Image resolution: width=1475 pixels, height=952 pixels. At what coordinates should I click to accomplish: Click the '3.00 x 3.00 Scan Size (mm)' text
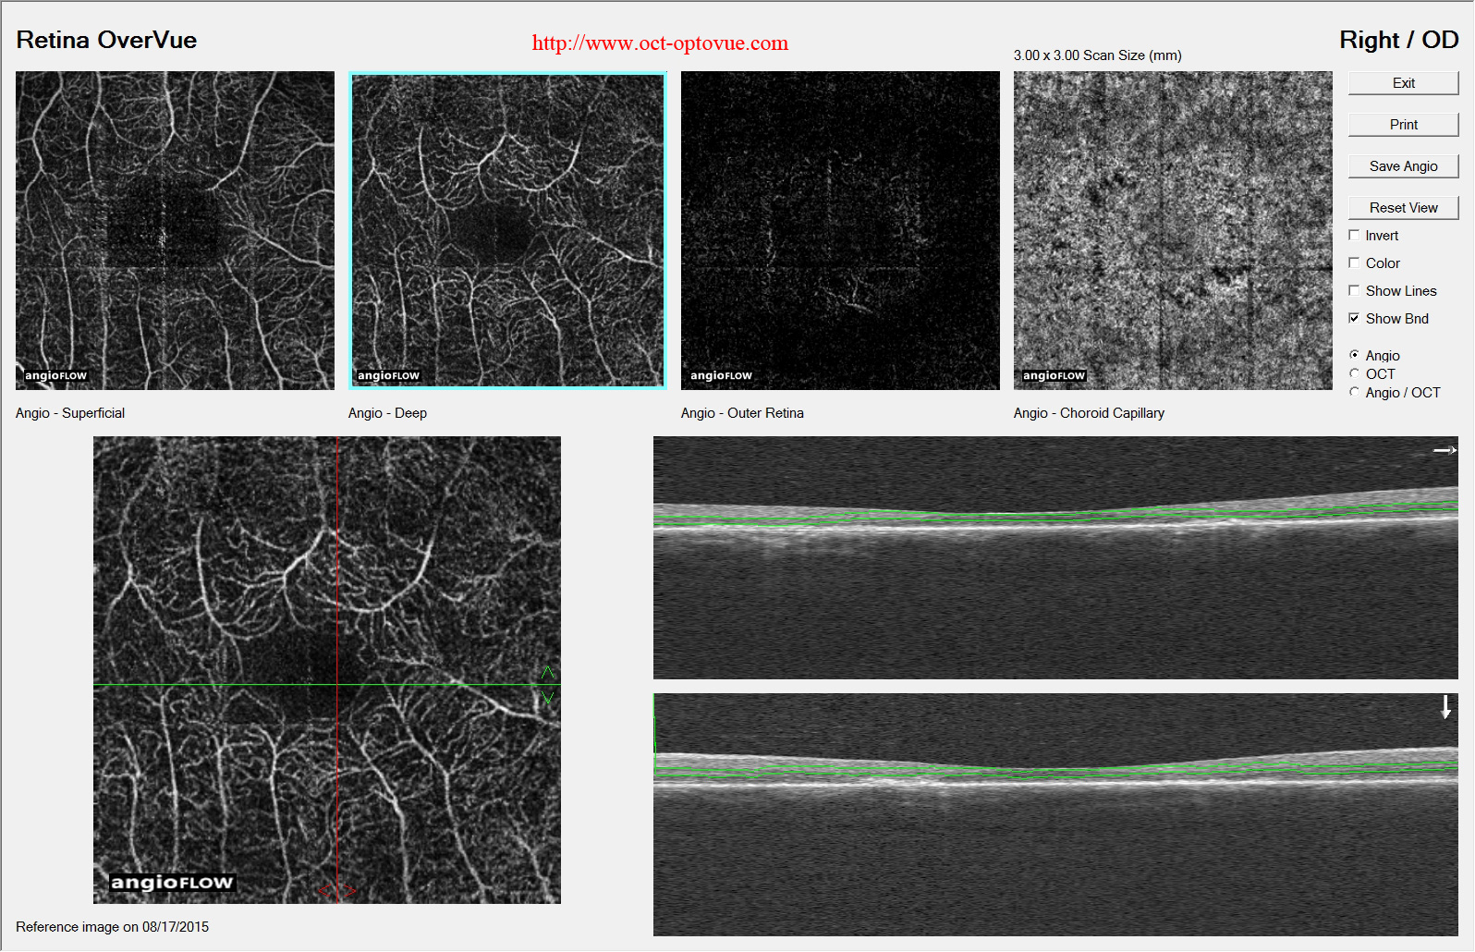(1097, 55)
